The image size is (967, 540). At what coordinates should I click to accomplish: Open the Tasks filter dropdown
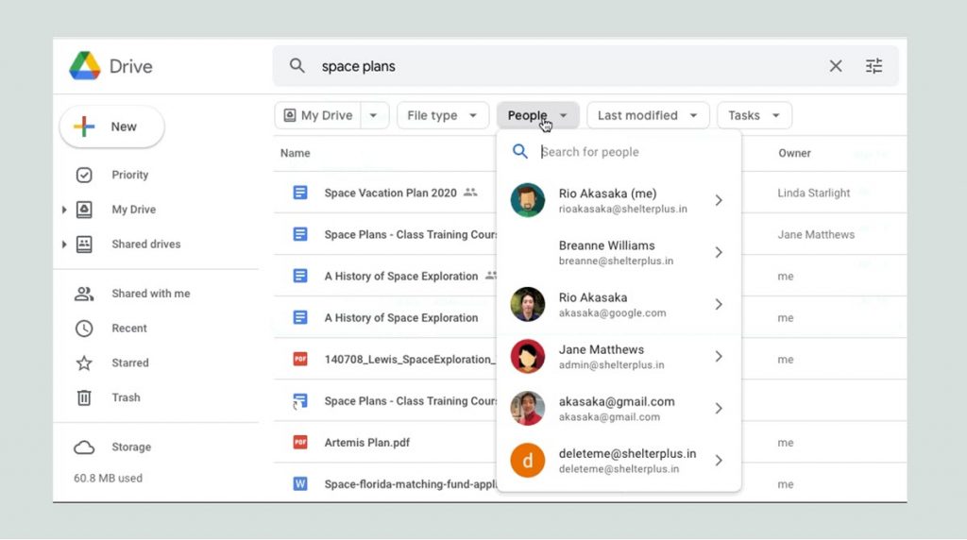(754, 115)
